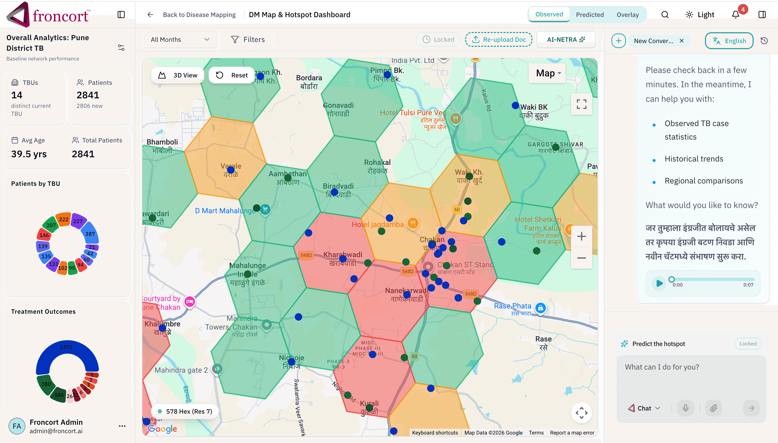Click the Filters icon above the map

234,39
